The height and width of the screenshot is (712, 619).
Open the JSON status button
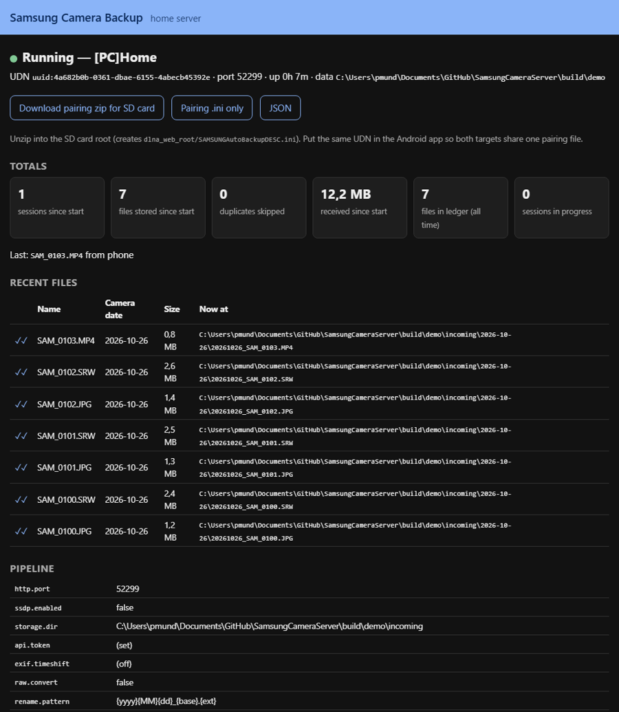coord(280,108)
